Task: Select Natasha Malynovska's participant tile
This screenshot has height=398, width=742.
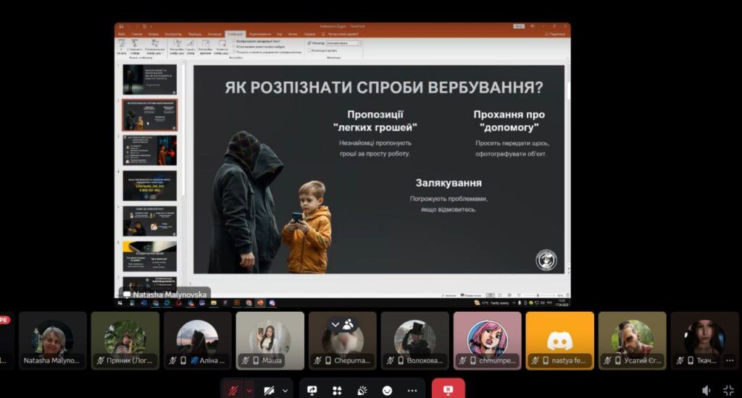Action: [x=52, y=341]
